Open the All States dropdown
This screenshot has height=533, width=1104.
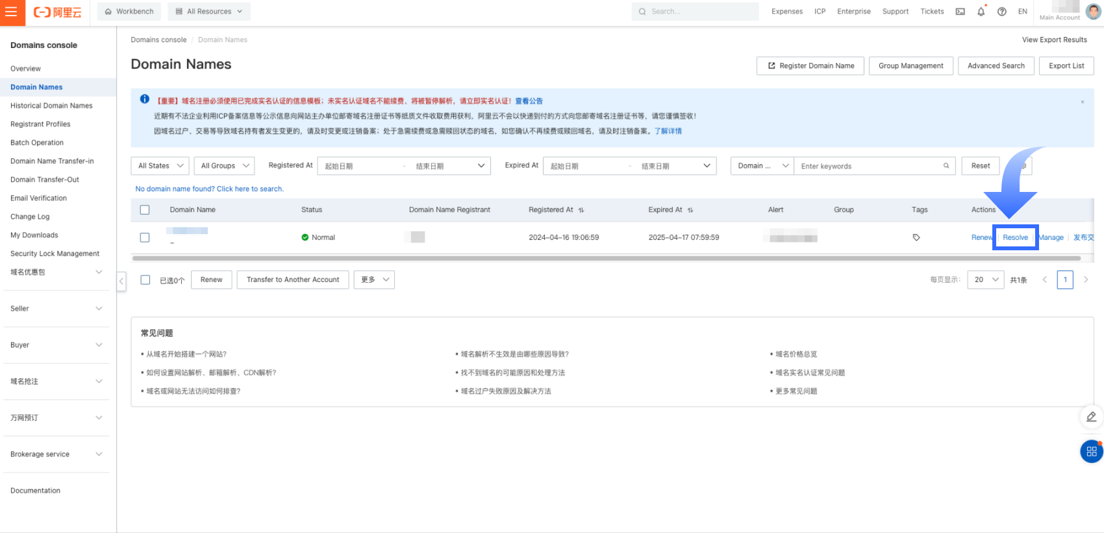pos(160,166)
